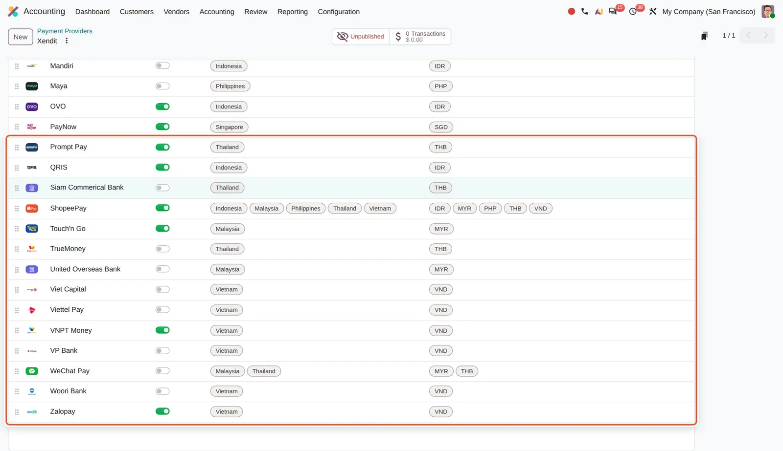
Task: Open the 0 Transactions stat button
Action: pyautogui.click(x=420, y=37)
